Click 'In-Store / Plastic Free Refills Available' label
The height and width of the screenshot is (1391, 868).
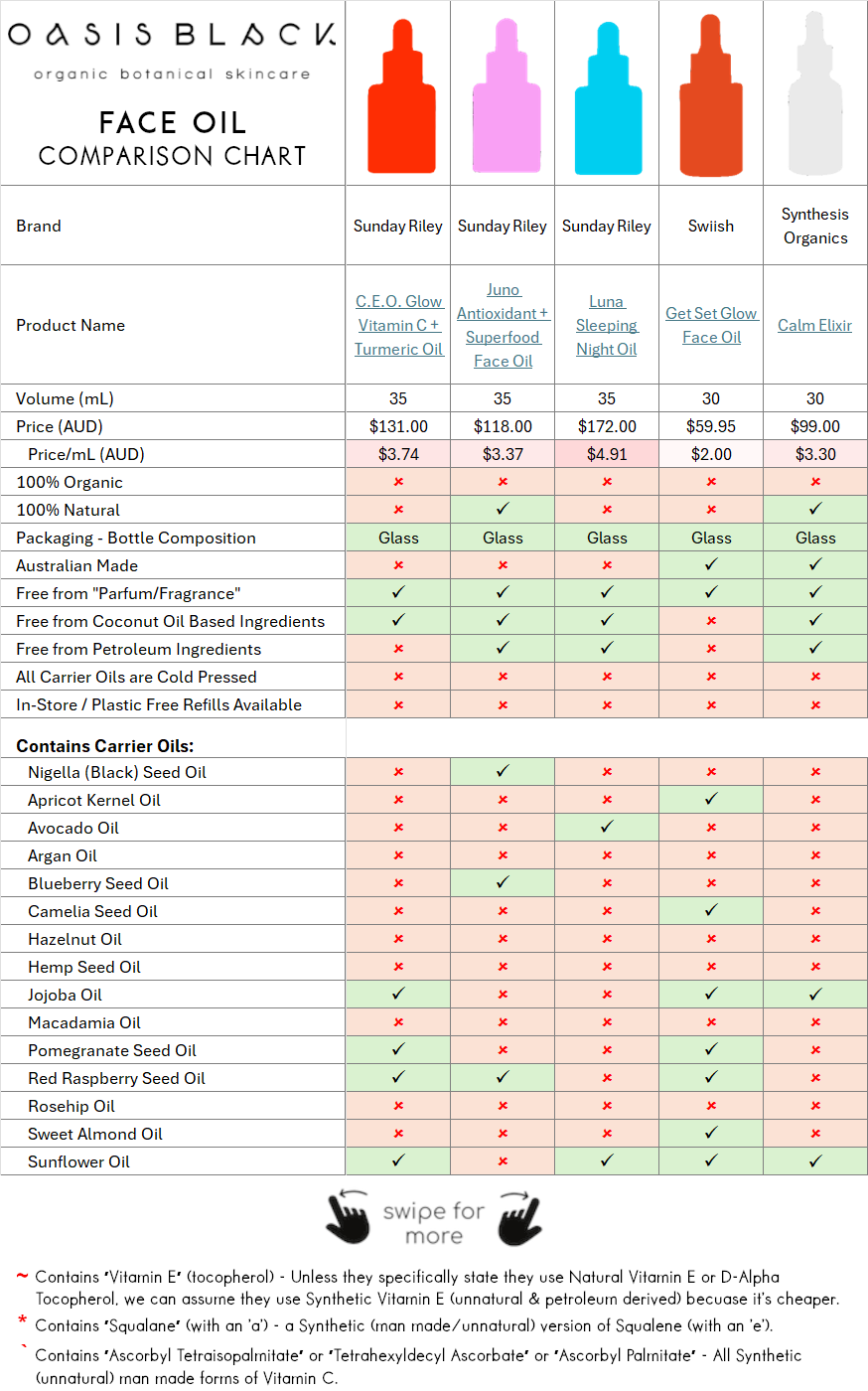[x=159, y=704]
